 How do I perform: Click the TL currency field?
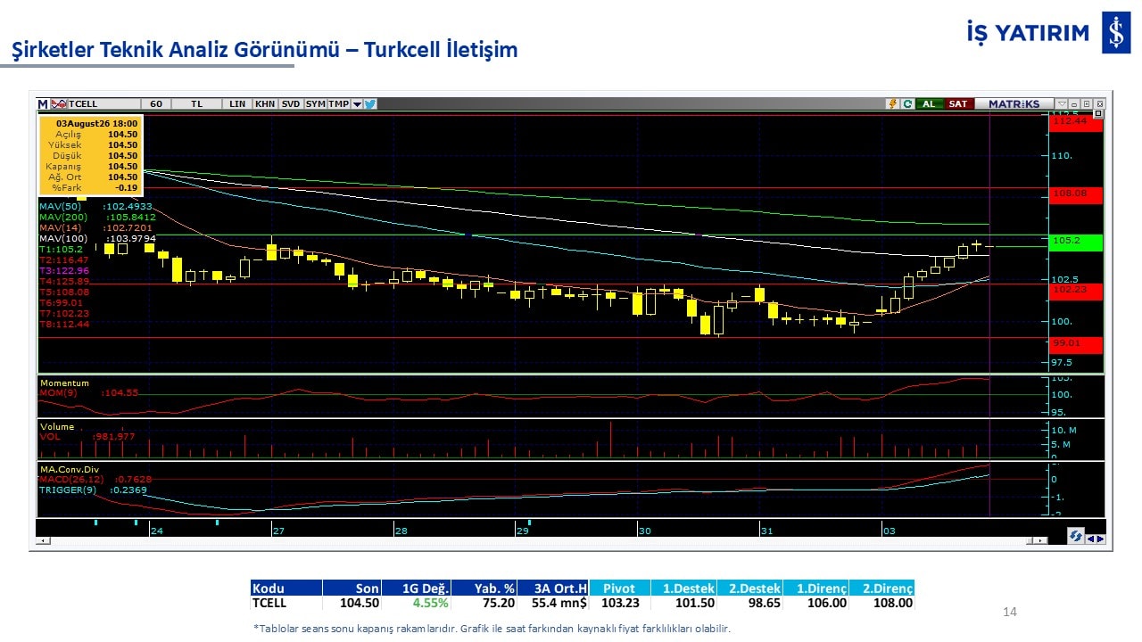pyautogui.click(x=197, y=103)
